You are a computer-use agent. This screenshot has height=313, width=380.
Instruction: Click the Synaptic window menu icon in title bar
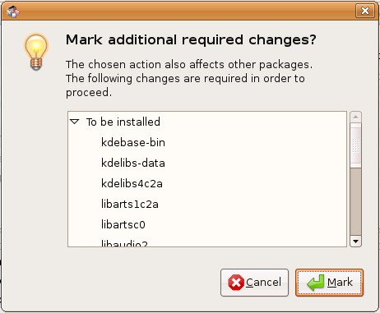pos(13,12)
